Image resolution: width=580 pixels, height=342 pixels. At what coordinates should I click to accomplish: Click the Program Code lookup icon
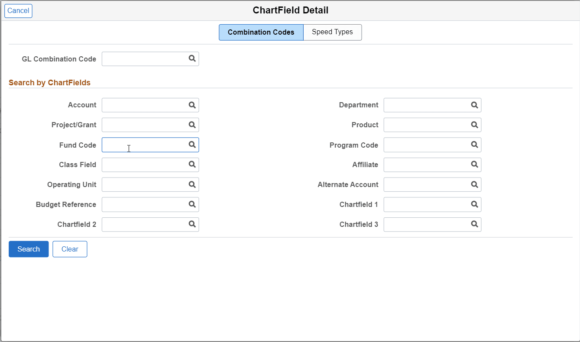[x=475, y=145]
